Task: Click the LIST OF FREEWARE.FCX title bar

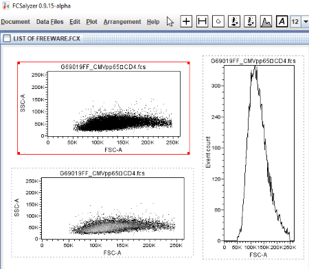Action: point(154,38)
